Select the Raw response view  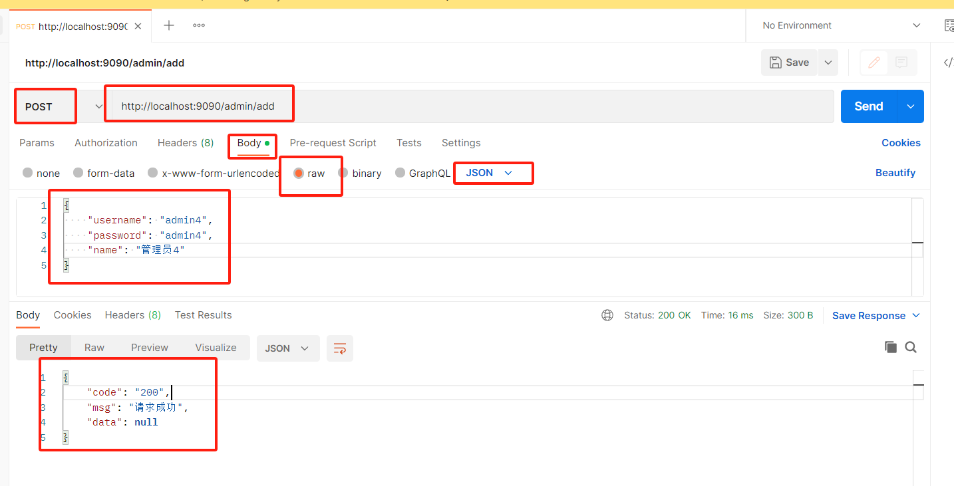click(94, 348)
